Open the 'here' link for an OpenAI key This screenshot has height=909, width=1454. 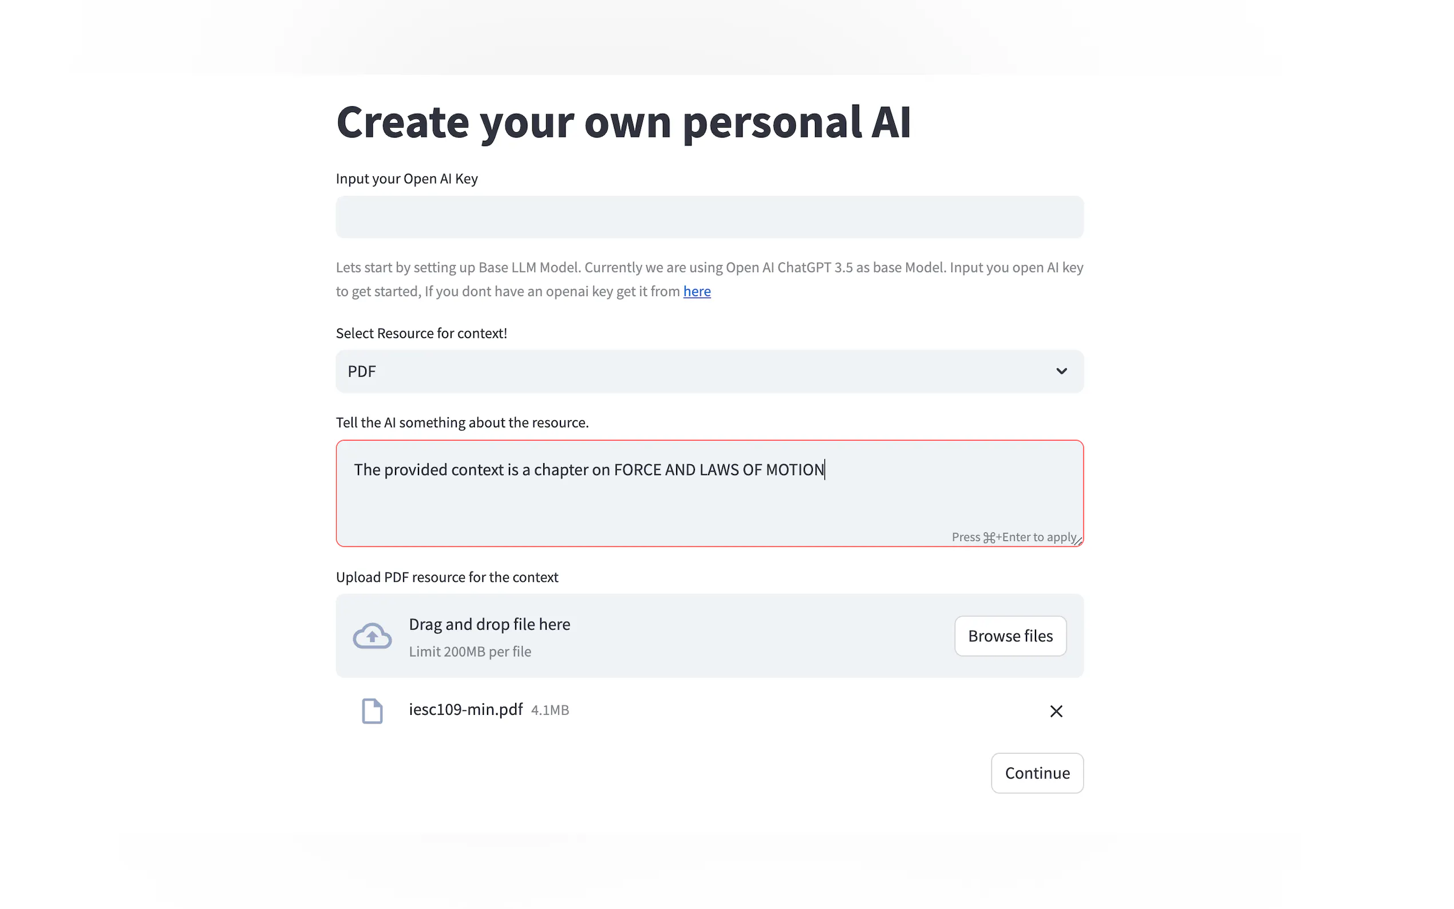click(697, 291)
